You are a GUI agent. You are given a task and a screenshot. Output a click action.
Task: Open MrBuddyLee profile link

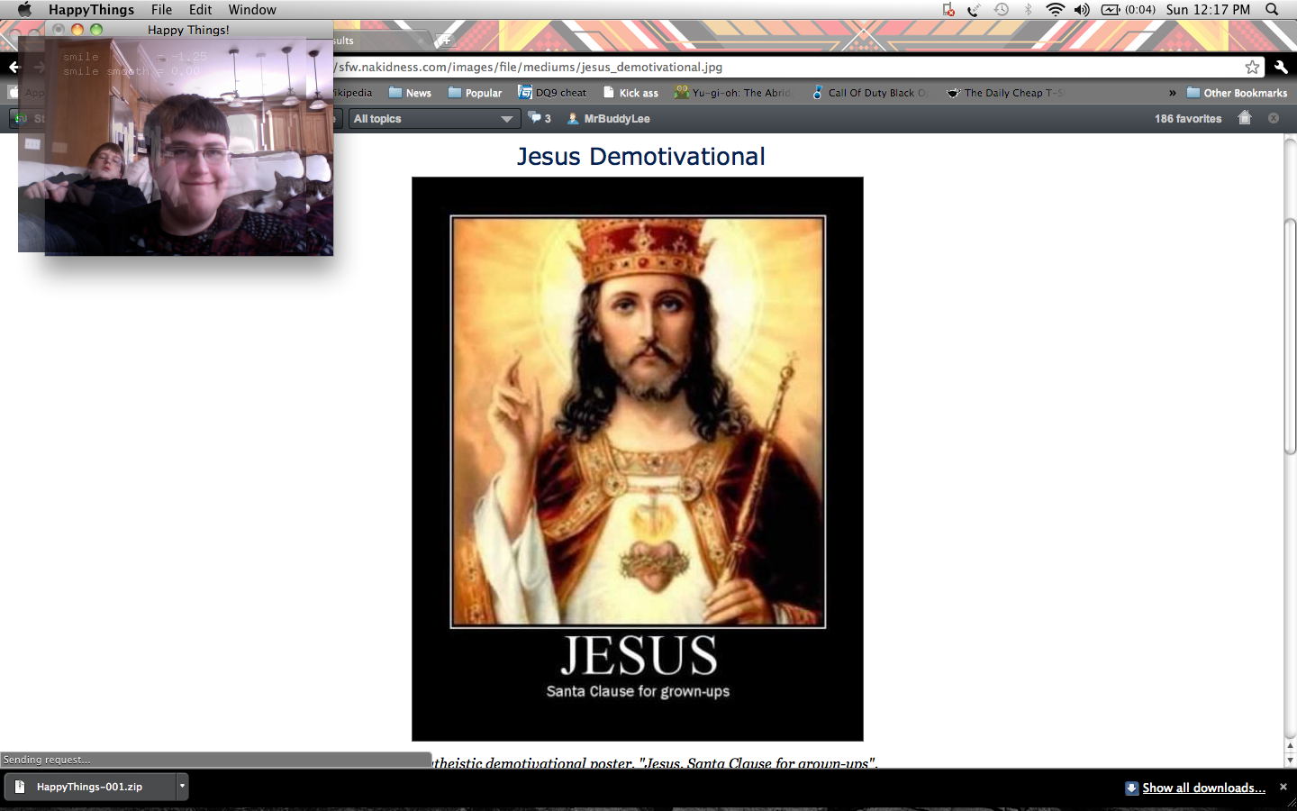point(616,119)
